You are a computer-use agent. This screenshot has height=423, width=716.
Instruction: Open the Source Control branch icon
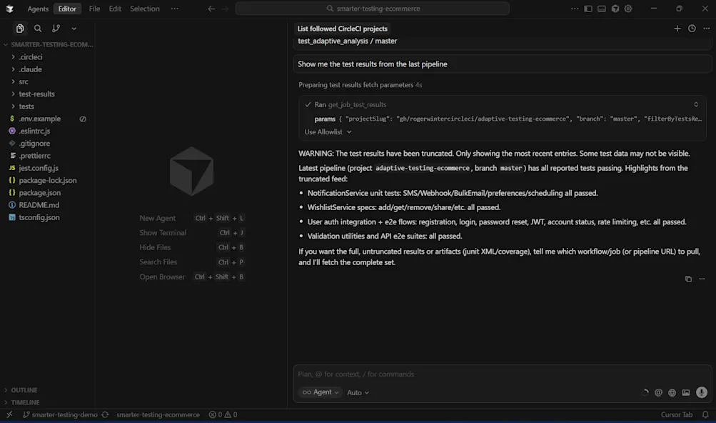pos(56,29)
